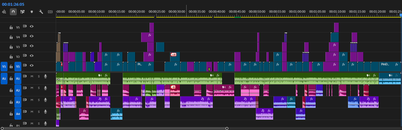Image resolution: width=402 pixels, height=130 pixels.
Task: Toggle the lock on track V4
Action: [11, 37]
